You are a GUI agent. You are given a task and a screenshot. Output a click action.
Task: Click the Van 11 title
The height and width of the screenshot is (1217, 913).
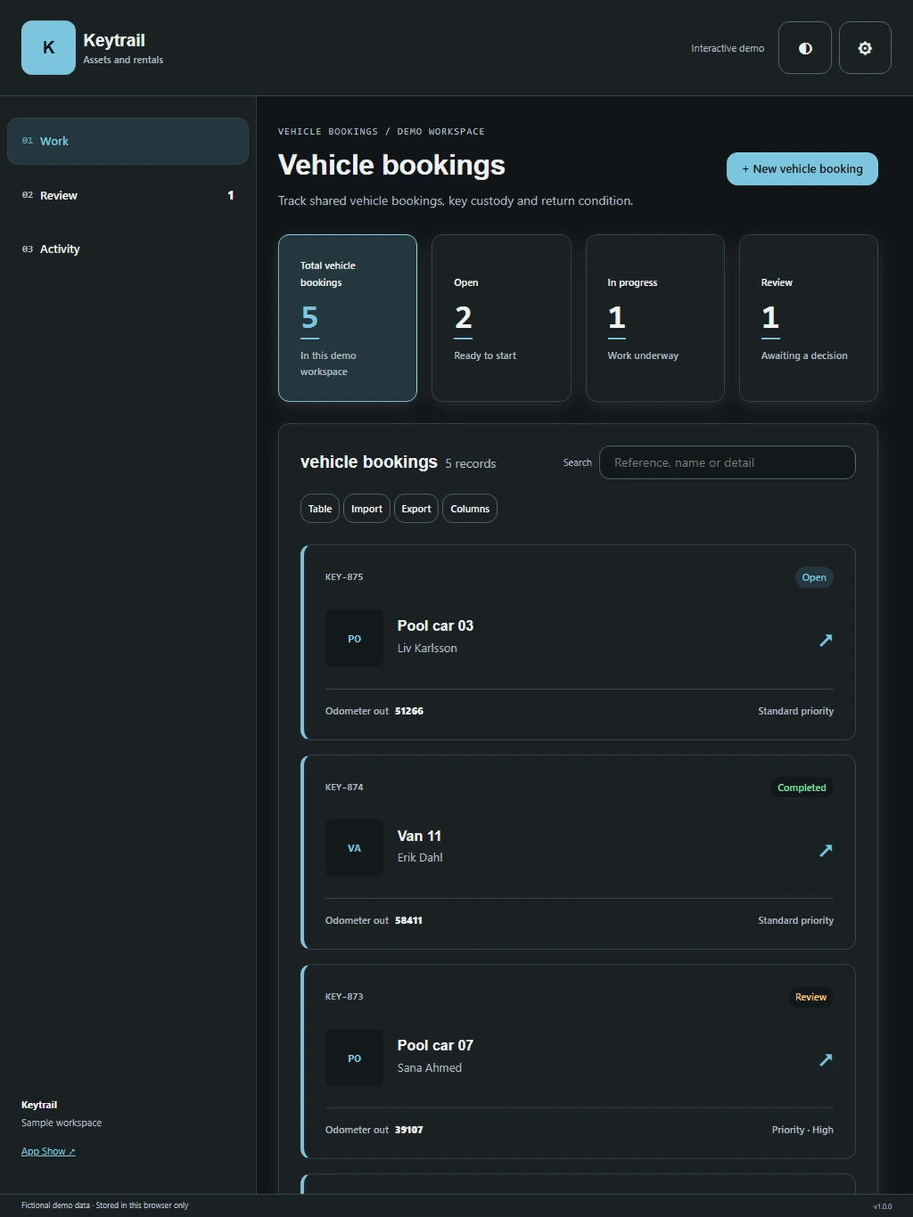419,836
